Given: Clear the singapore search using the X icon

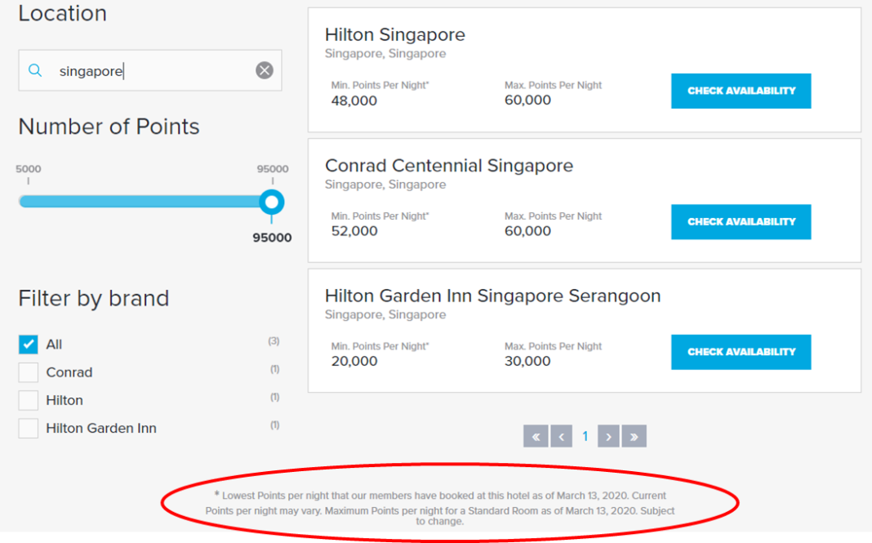Looking at the screenshot, I should coord(264,69).
